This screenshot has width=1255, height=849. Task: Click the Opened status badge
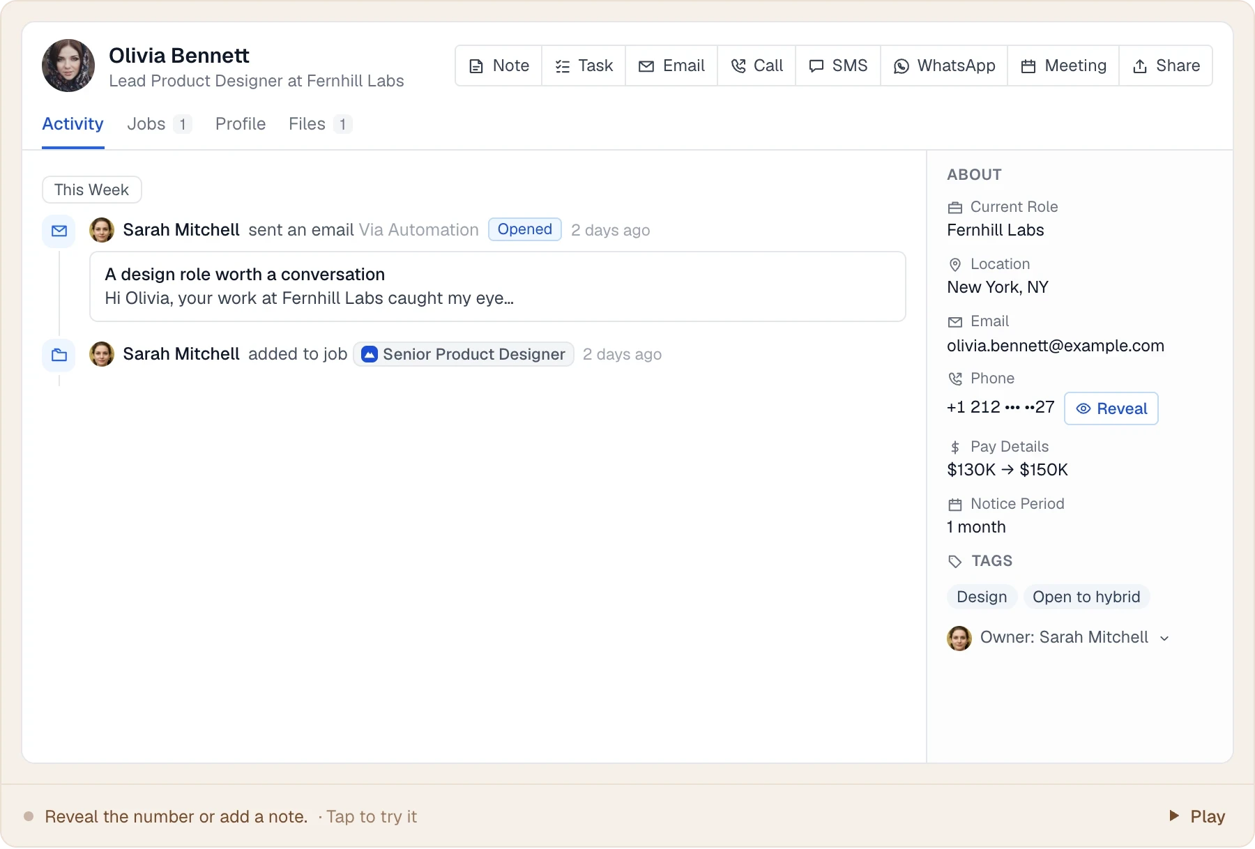pyautogui.click(x=525, y=229)
